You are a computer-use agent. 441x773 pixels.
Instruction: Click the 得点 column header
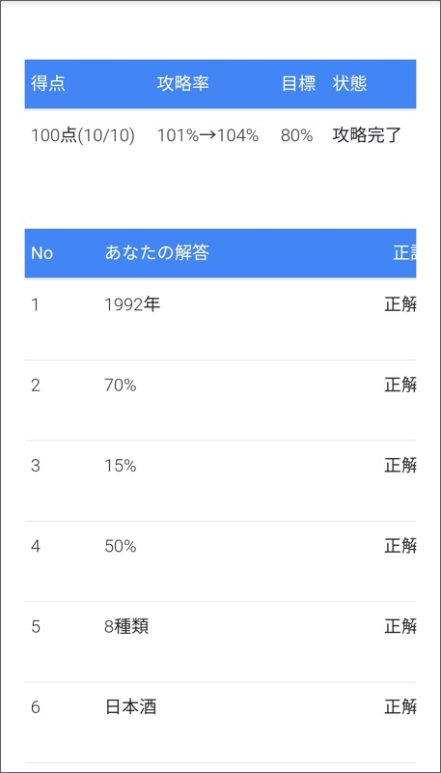(48, 84)
